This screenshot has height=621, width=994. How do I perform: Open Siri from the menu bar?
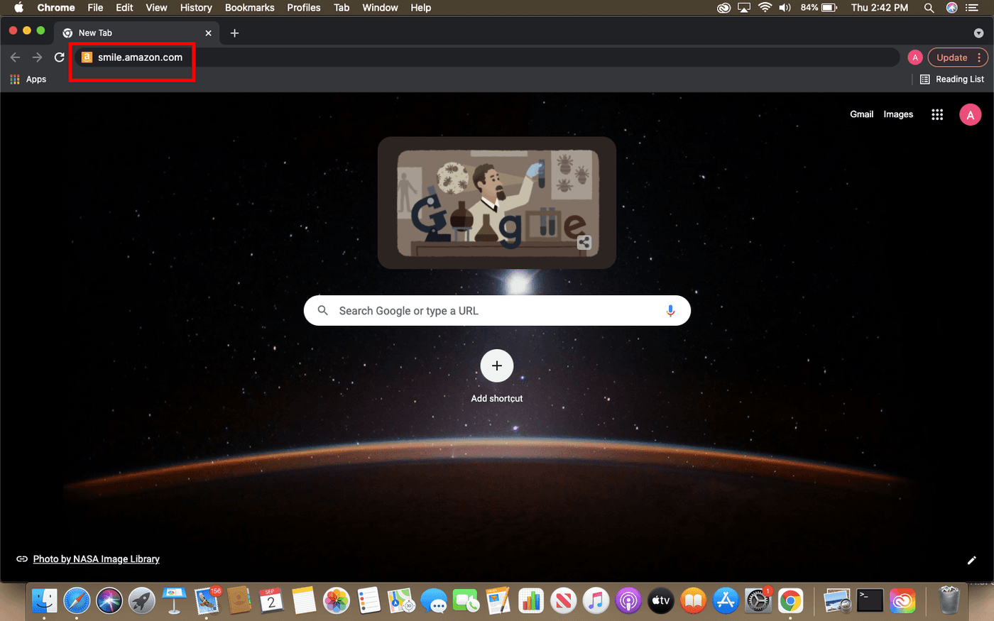pyautogui.click(x=951, y=8)
